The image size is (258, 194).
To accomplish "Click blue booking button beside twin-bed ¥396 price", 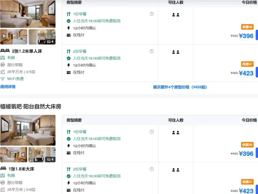I will click(256, 35).
